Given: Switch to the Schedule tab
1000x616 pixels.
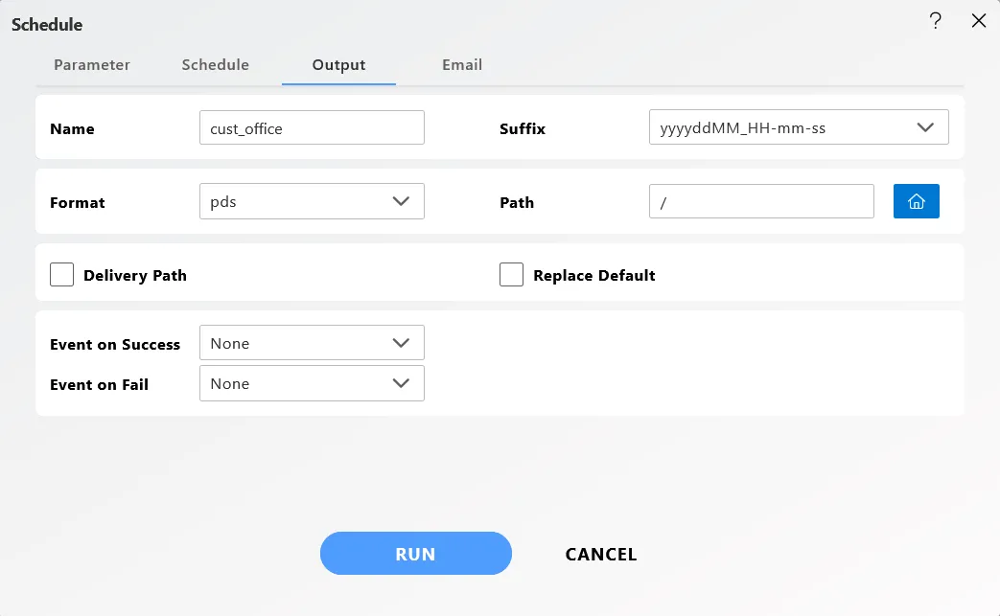Looking at the screenshot, I should 216,65.
